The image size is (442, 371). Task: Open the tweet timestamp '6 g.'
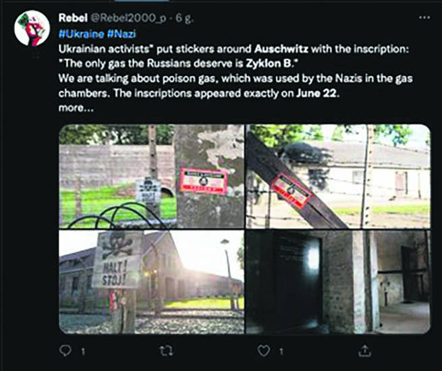[184, 18]
